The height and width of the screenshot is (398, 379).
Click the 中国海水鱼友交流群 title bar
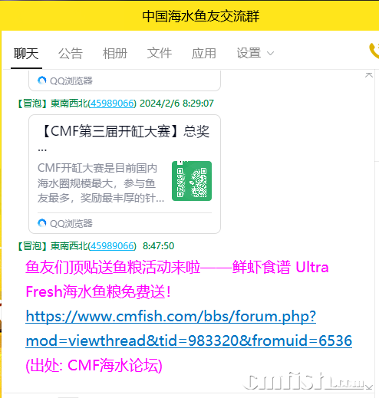click(201, 16)
